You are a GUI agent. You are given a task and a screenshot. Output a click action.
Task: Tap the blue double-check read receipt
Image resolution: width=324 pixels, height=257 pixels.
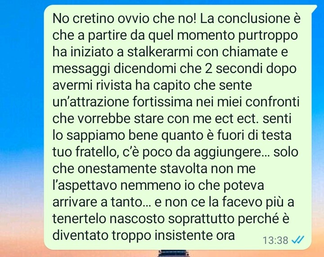(297, 240)
